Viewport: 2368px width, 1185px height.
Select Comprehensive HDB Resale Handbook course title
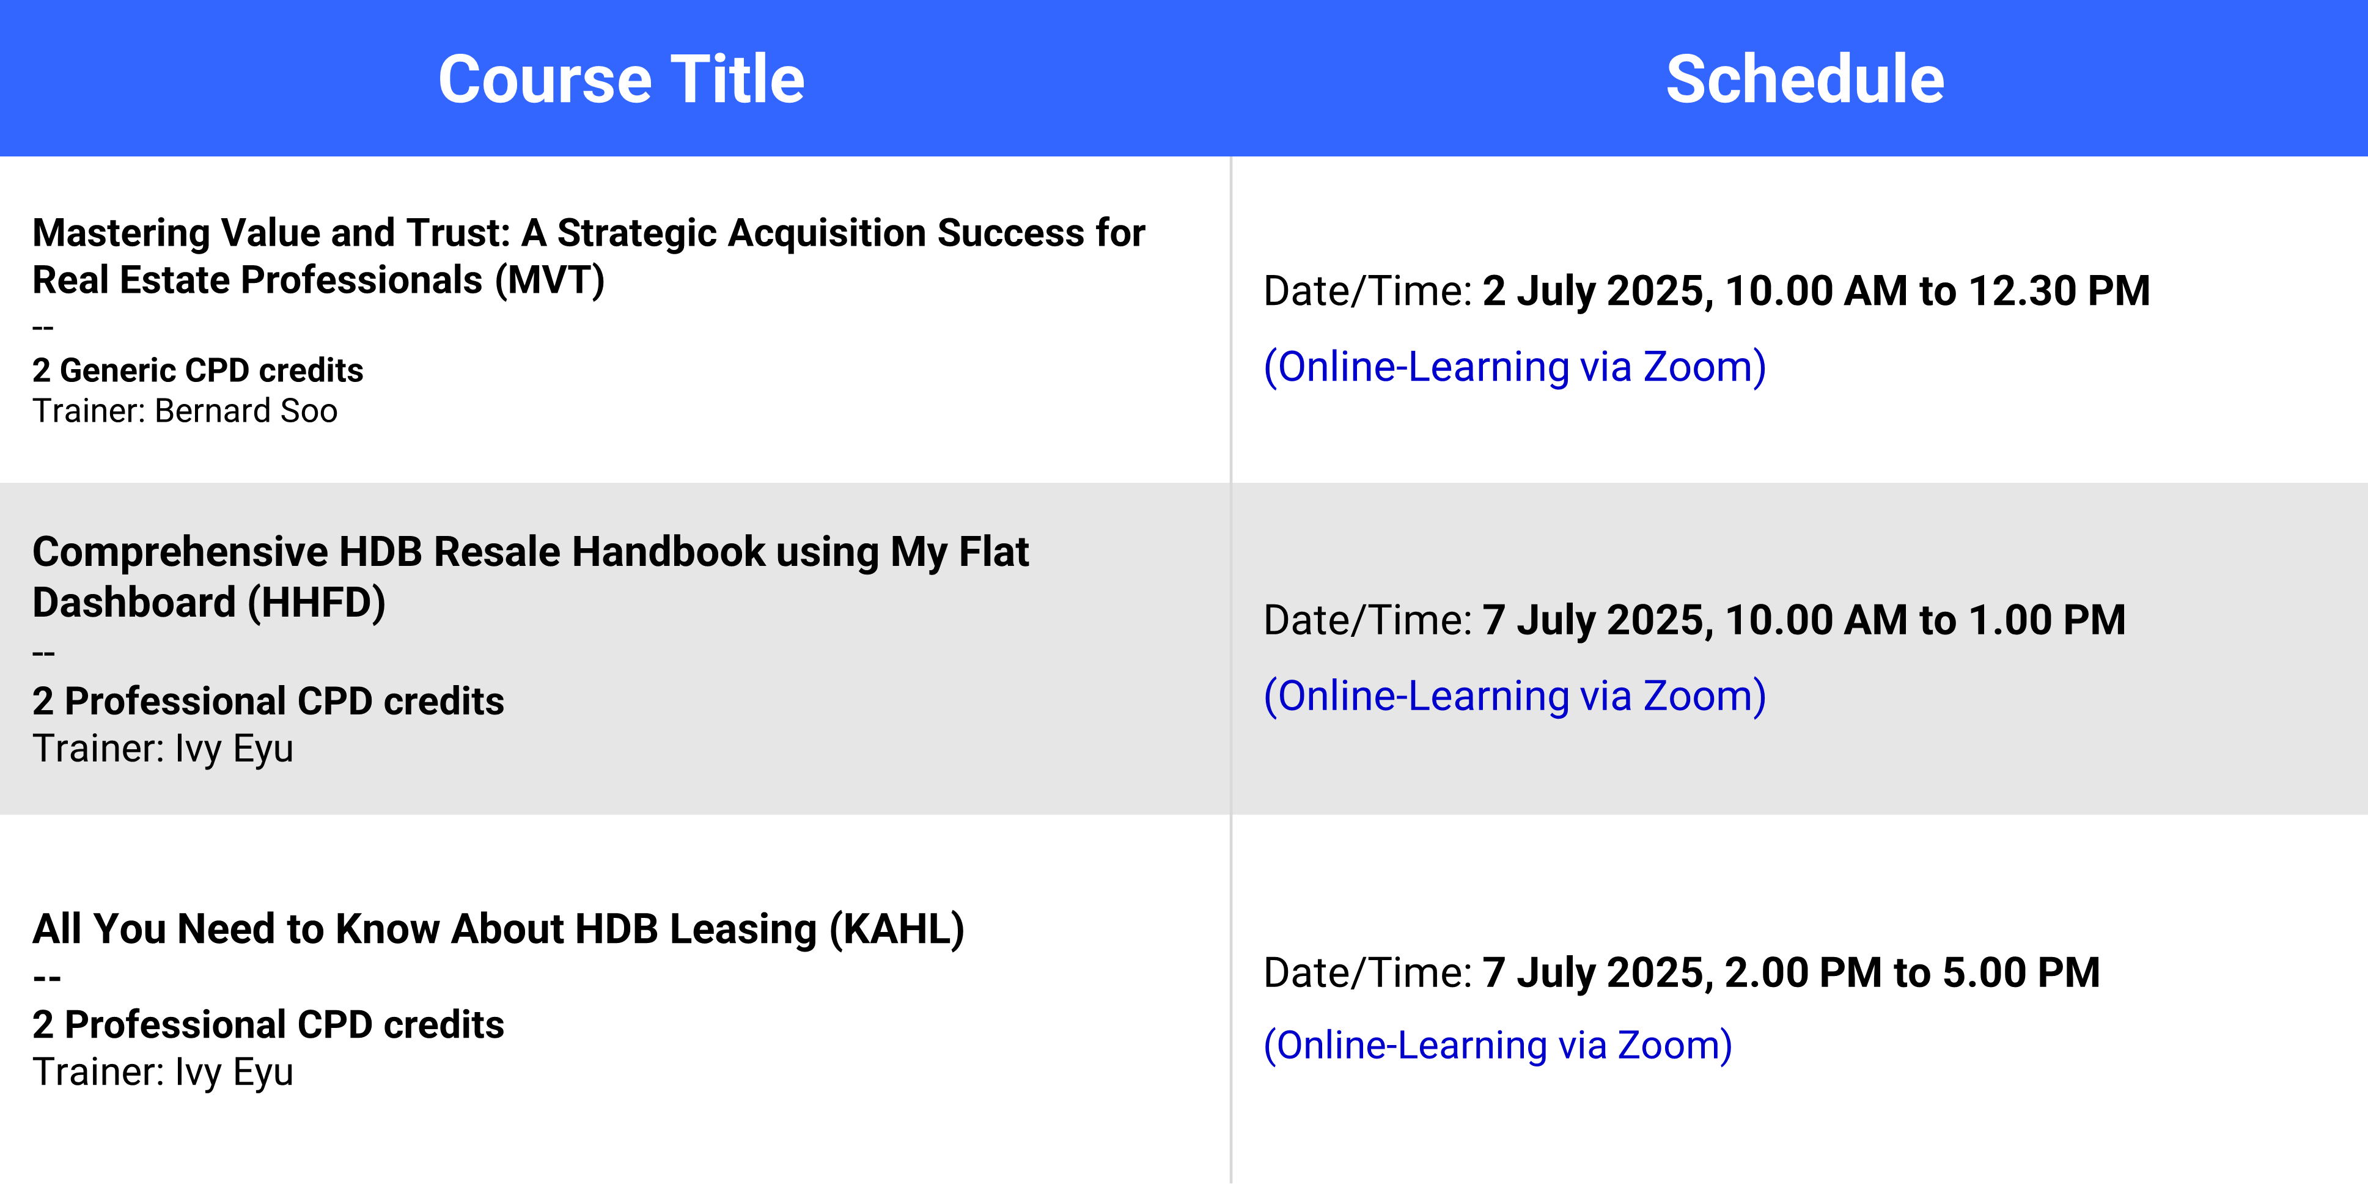tap(531, 578)
